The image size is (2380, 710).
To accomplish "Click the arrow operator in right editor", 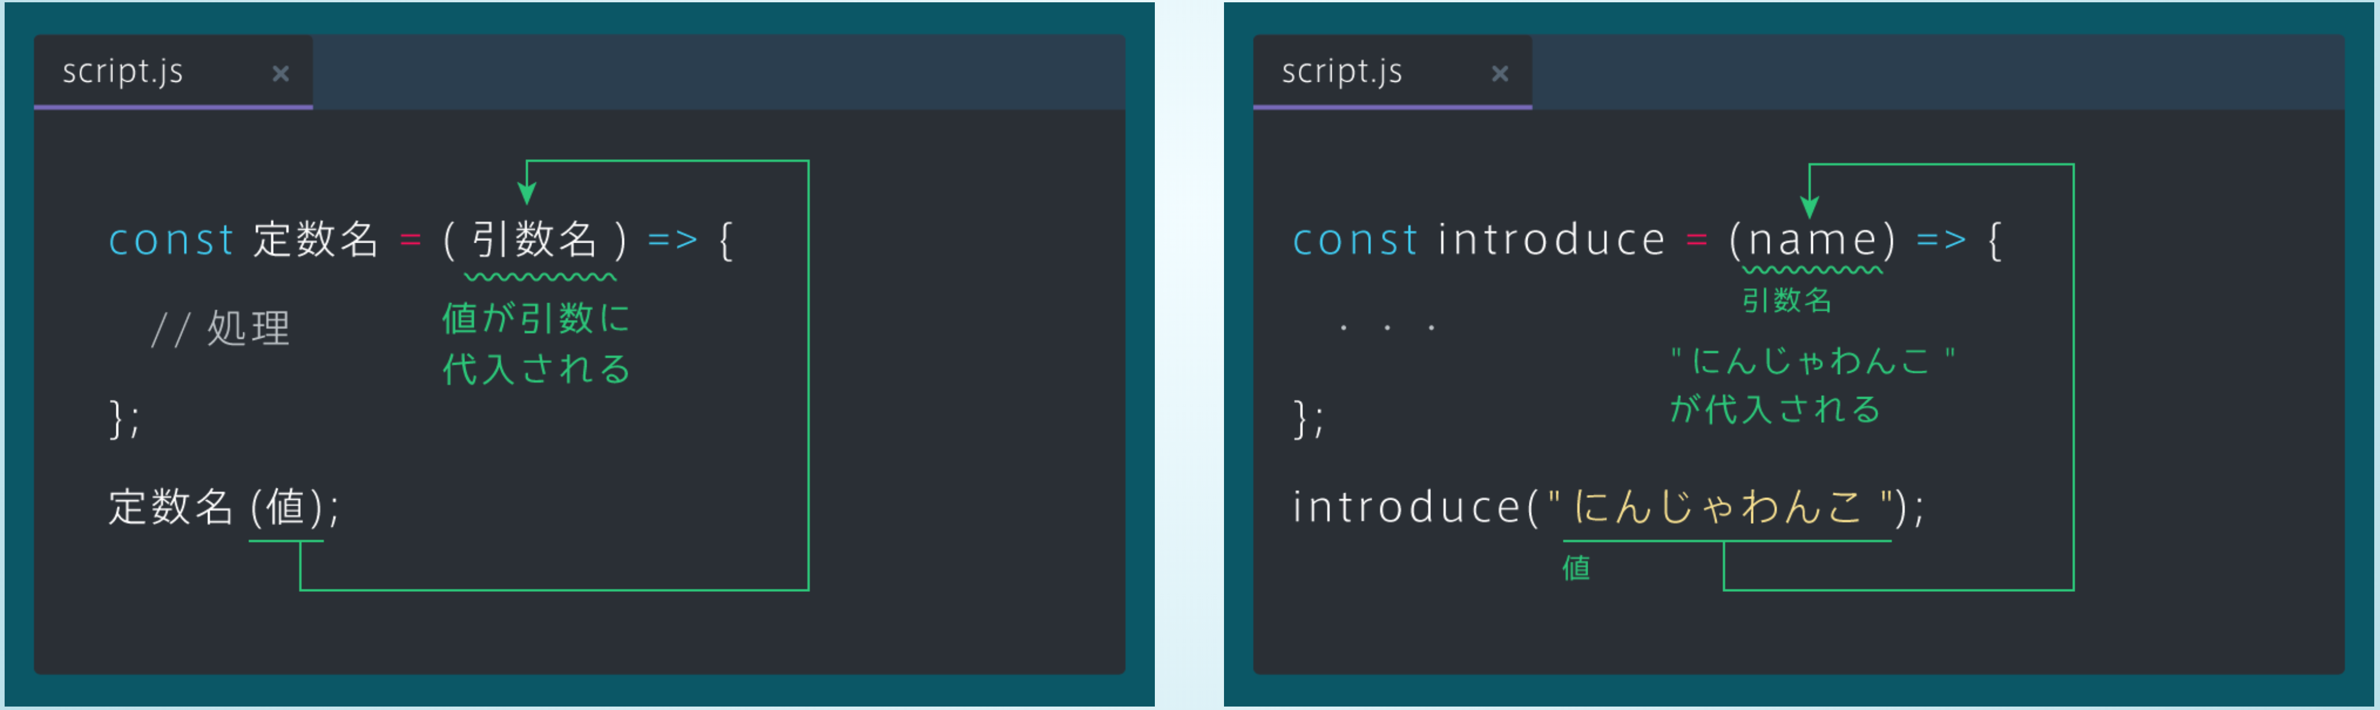I will pyautogui.click(x=1941, y=240).
